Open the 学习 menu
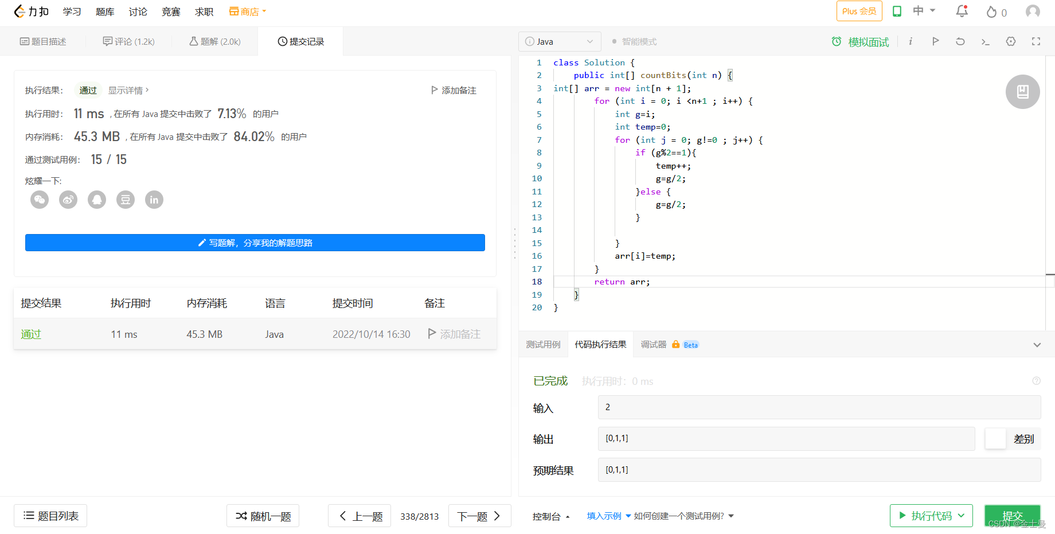1055x534 pixels. pyautogui.click(x=72, y=11)
